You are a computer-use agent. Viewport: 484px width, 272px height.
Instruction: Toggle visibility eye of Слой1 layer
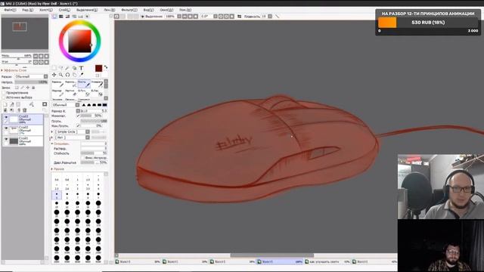(6, 139)
